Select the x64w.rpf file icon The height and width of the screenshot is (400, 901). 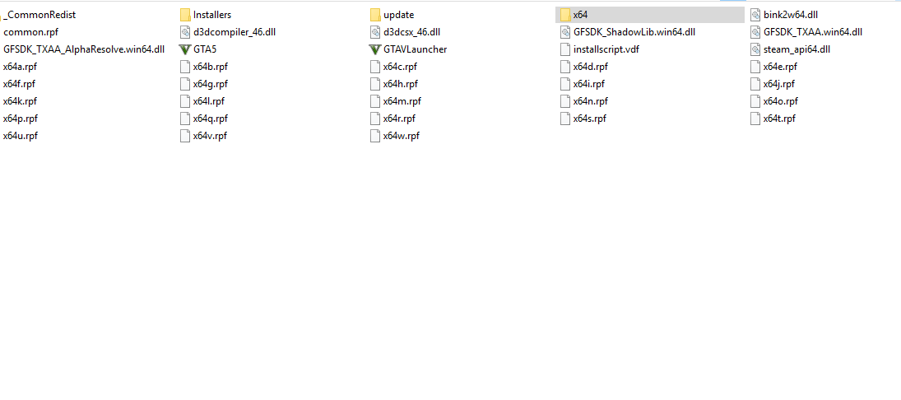tap(375, 136)
